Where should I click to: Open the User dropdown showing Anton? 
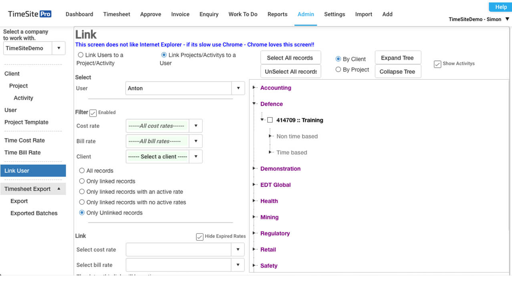click(238, 88)
